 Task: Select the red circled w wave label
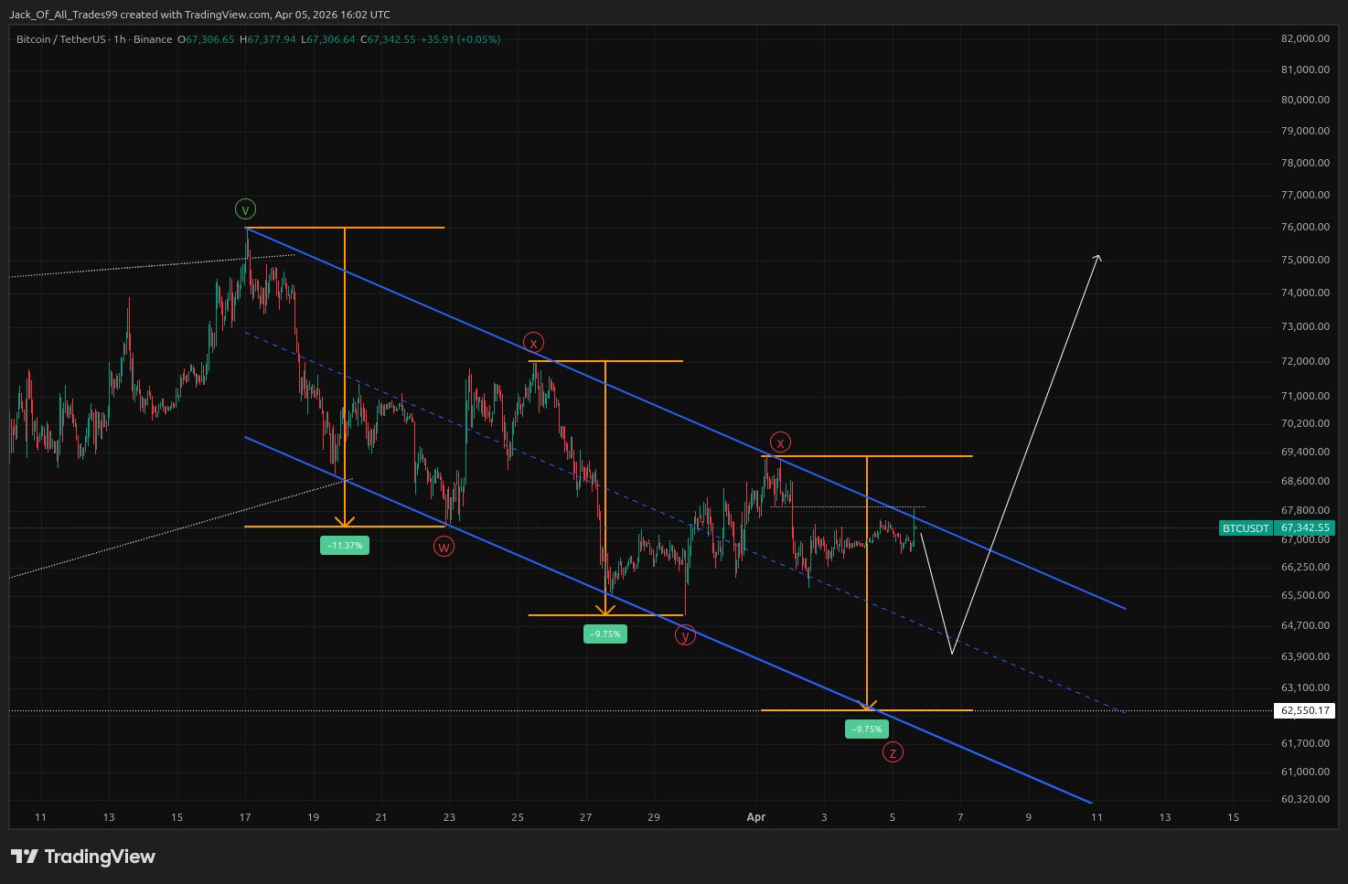444,547
